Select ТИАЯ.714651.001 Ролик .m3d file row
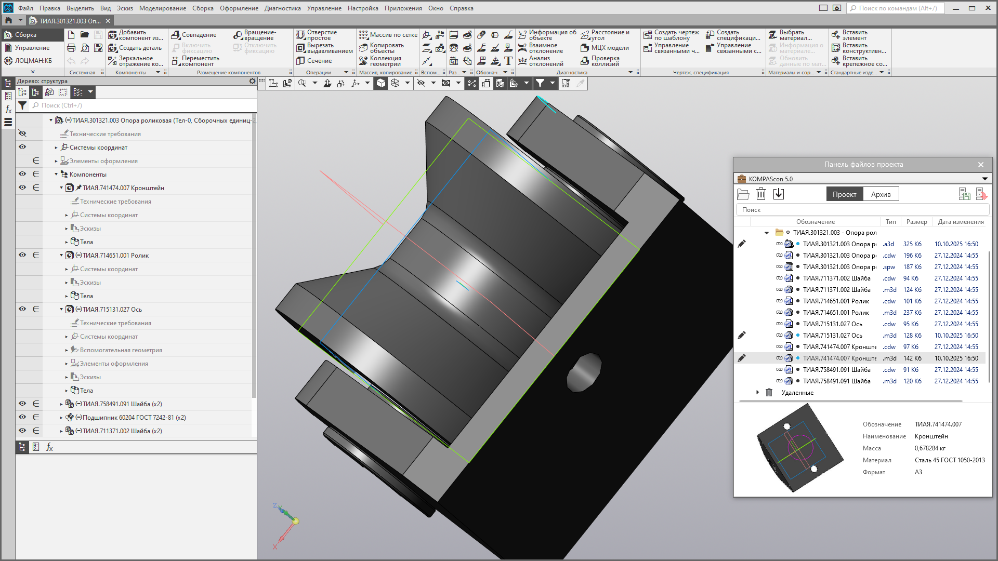 pyautogui.click(x=837, y=313)
